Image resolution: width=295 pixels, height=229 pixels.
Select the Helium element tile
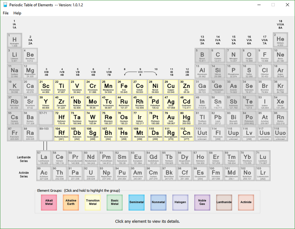point(280,40)
